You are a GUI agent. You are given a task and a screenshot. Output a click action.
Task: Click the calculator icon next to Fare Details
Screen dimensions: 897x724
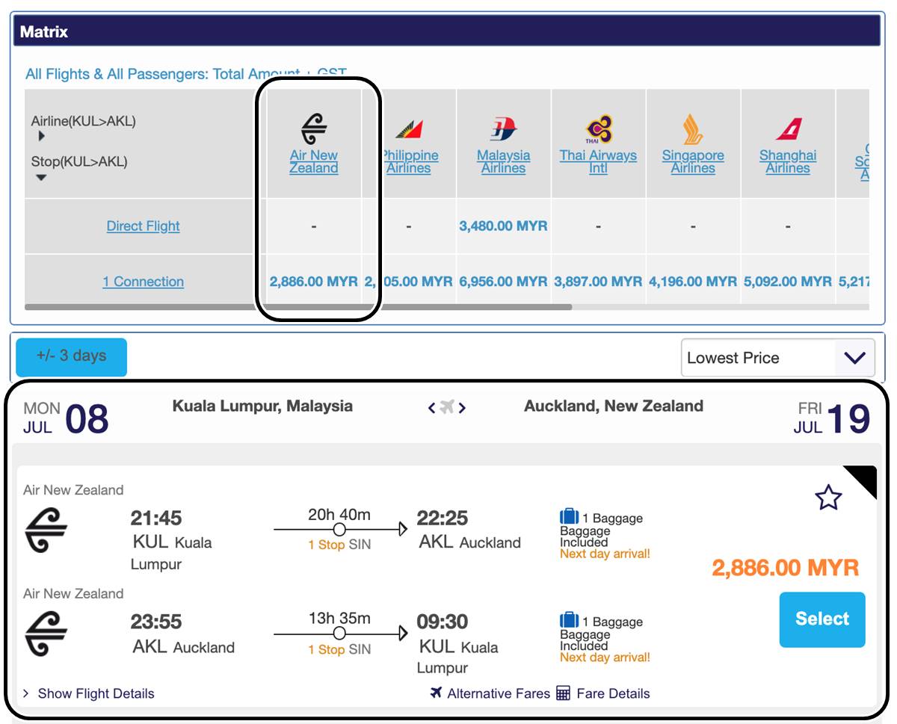point(564,693)
